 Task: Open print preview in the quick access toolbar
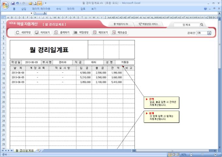(35, 3)
